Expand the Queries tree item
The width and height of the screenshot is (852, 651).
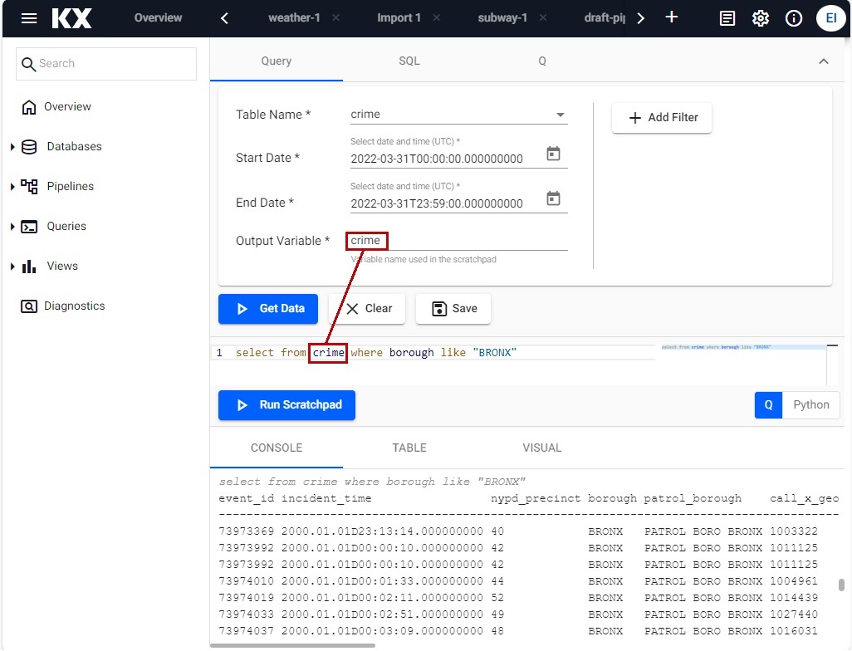tap(12, 227)
